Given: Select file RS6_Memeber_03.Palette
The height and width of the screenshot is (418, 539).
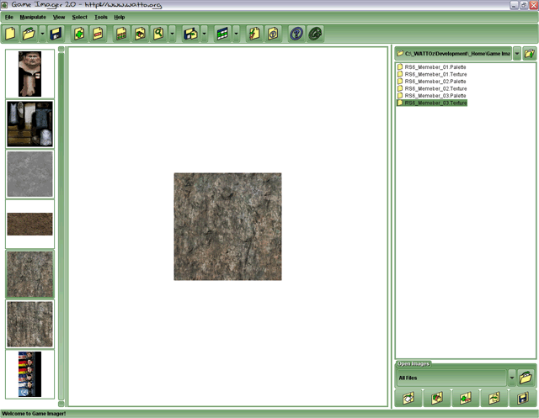Looking at the screenshot, I should click(432, 96).
